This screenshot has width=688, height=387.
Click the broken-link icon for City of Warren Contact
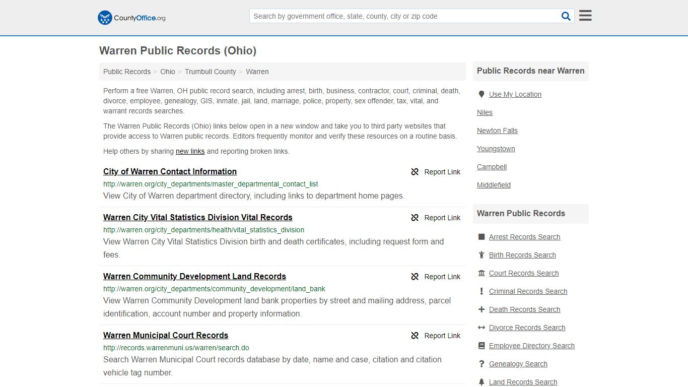click(415, 172)
